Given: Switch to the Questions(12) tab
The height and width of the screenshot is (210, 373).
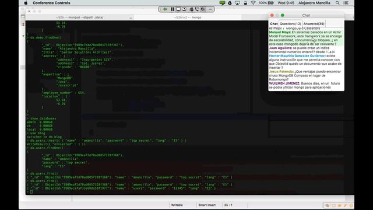Looking at the screenshot, I should (290, 24).
